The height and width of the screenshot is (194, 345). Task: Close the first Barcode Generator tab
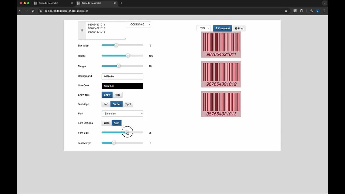[x=72, y=3]
